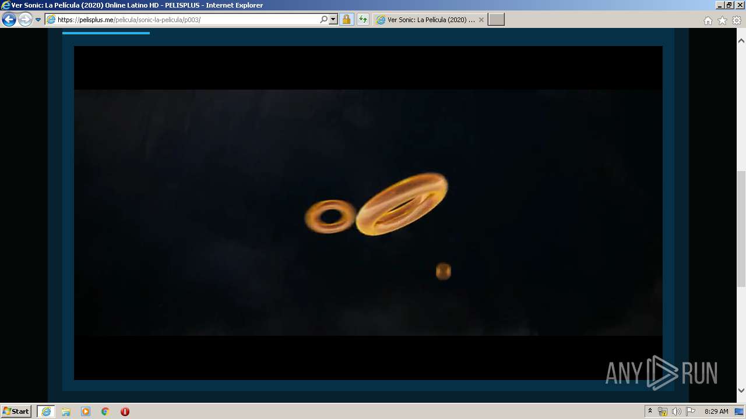Click the Show desktop button

point(740,411)
